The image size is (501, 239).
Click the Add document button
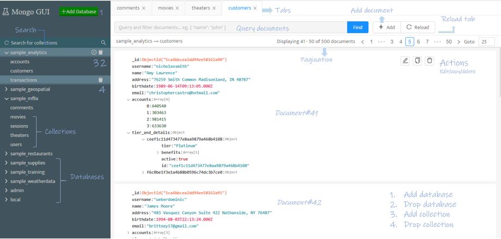click(387, 27)
